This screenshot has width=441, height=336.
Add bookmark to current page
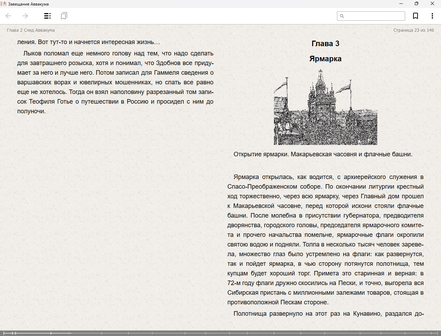tap(416, 16)
